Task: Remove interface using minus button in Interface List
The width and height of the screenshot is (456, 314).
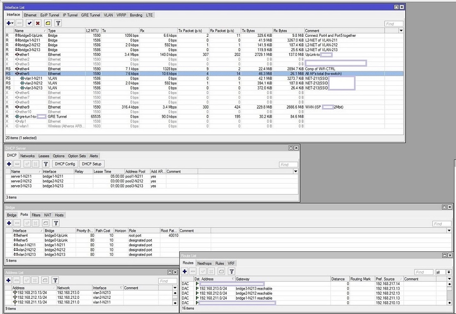Action: point(19,23)
